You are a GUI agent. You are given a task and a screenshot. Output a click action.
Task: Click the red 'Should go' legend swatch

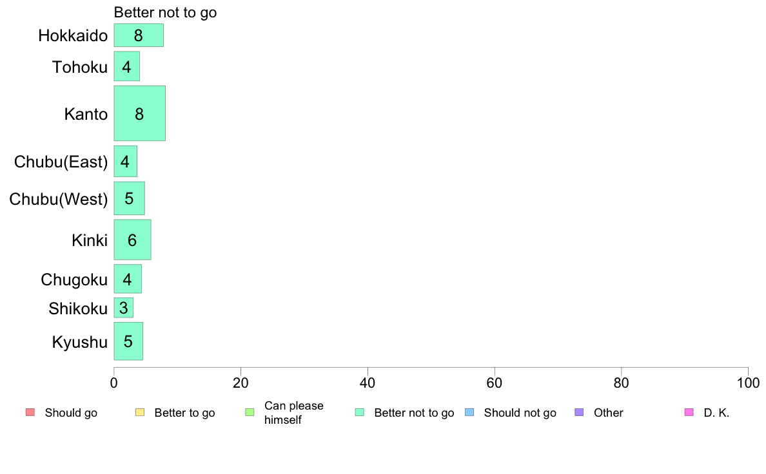click(30, 412)
